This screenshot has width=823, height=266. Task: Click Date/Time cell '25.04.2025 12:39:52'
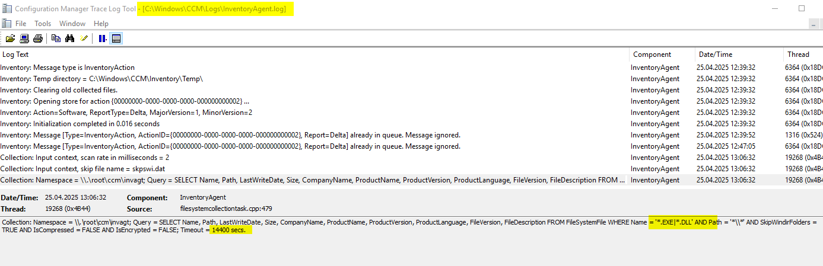tap(726, 135)
